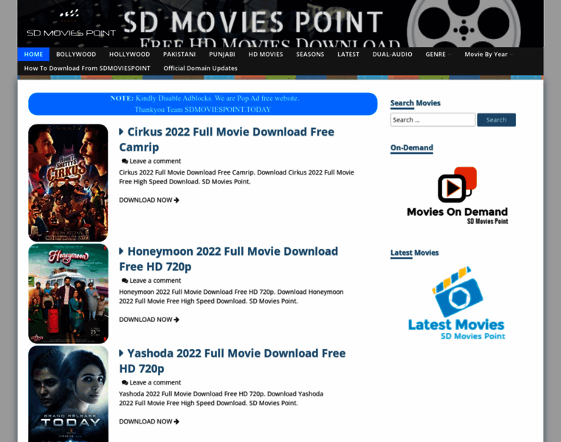This screenshot has height=442, width=561.
Task: Click comment bubble icon under Honeymoon title
Action: point(125,281)
